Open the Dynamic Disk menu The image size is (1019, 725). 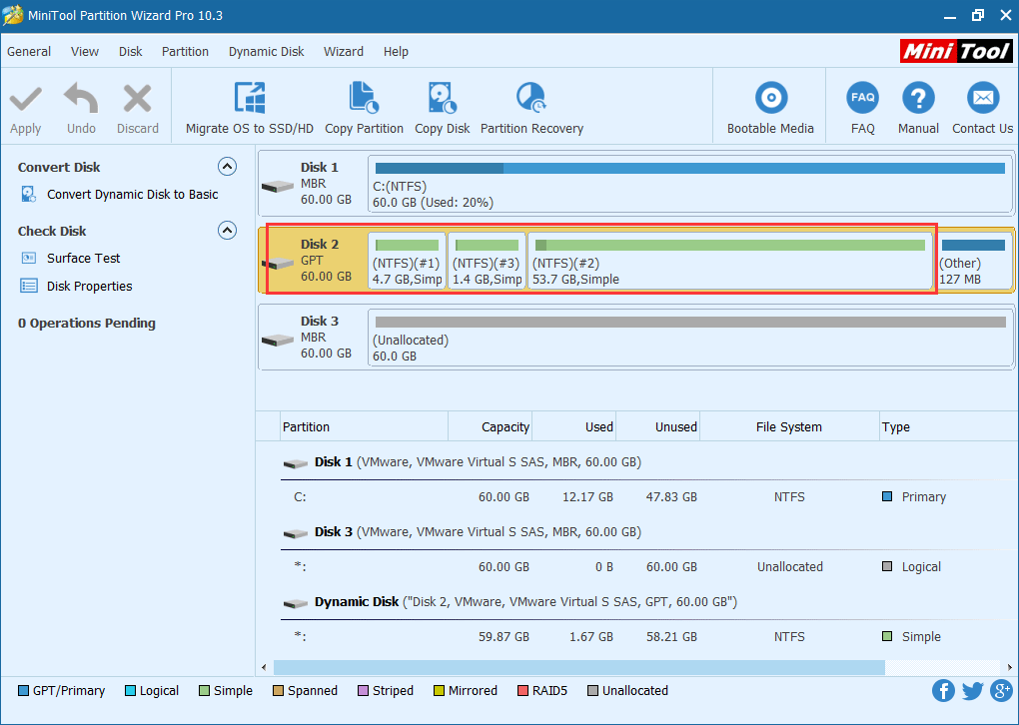(x=266, y=51)
